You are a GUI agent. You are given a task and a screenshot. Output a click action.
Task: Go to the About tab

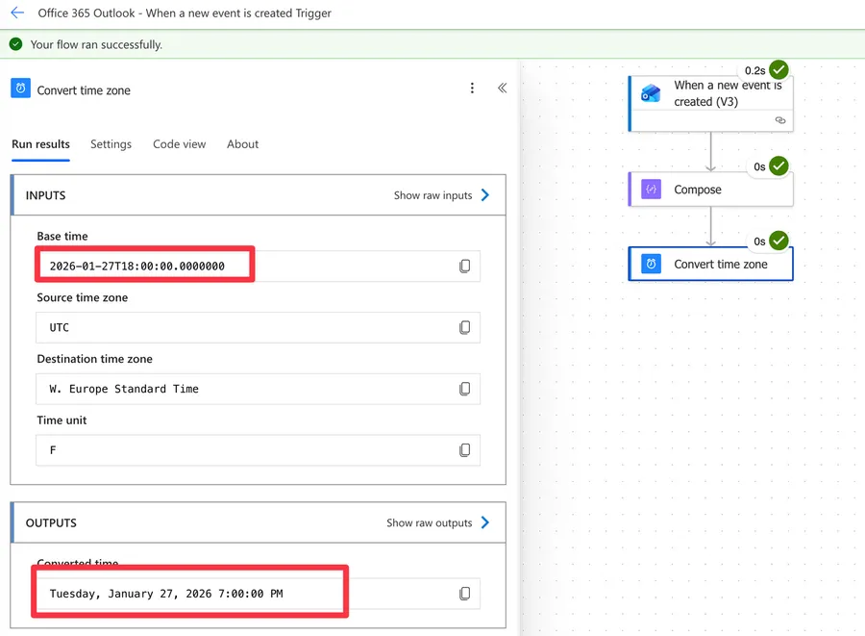[x=242, y=144]
